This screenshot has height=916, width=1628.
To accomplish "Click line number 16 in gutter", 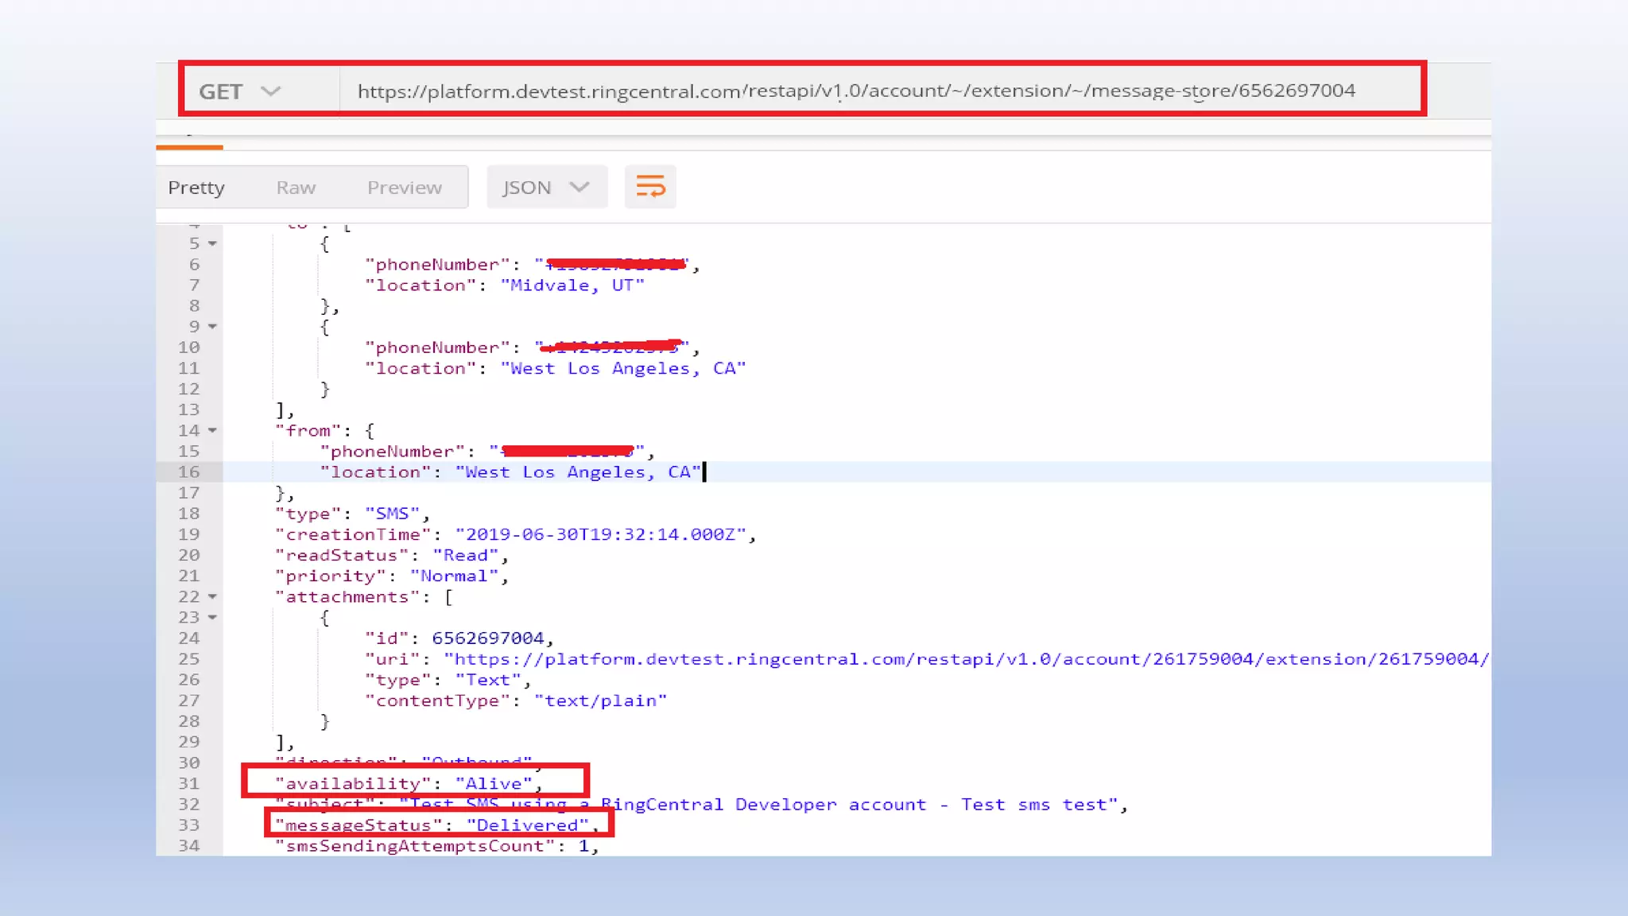I will (188, 472).
